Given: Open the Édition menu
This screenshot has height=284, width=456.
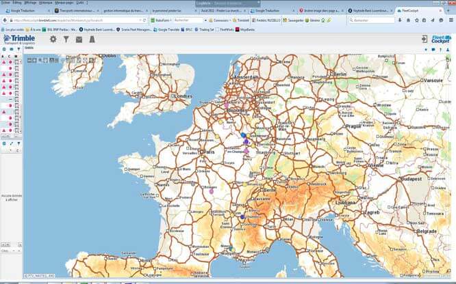Looking at the screenshot, I should 17,3.
